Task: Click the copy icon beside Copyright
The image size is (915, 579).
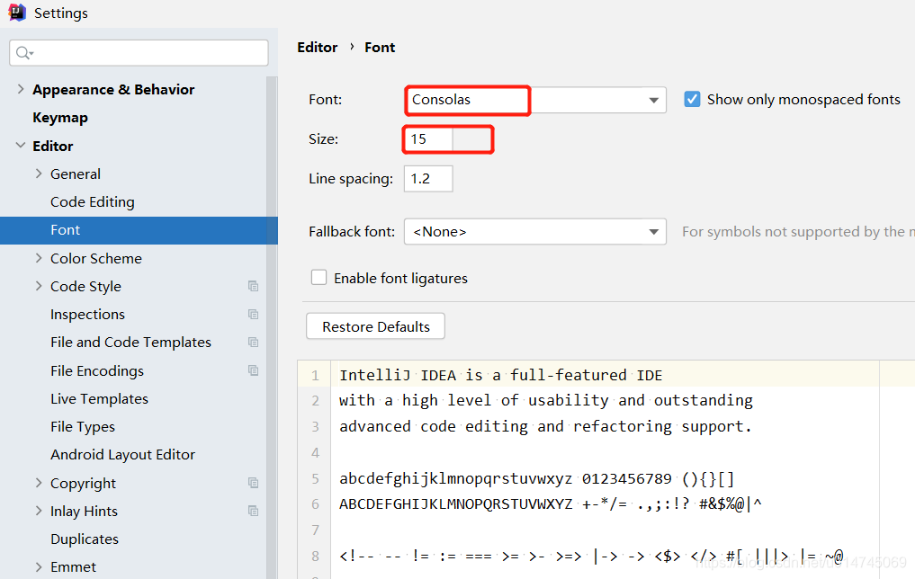Action: pos(253,483)
